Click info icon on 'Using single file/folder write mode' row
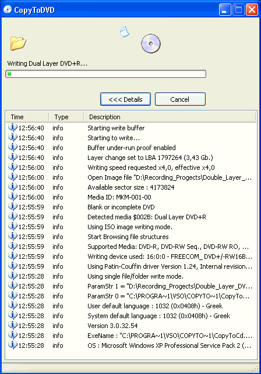Screen dimensions: 261x374 [x=13, y=276]
